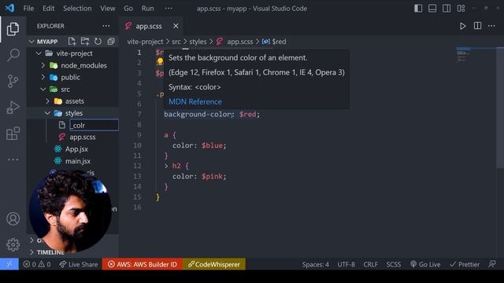
Task: Unfold the h2 block fold arrow
Action: click(166, 166)
